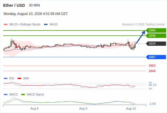
Task: Click the MACD value -1.04 label
Action: [x=152, y=104]
